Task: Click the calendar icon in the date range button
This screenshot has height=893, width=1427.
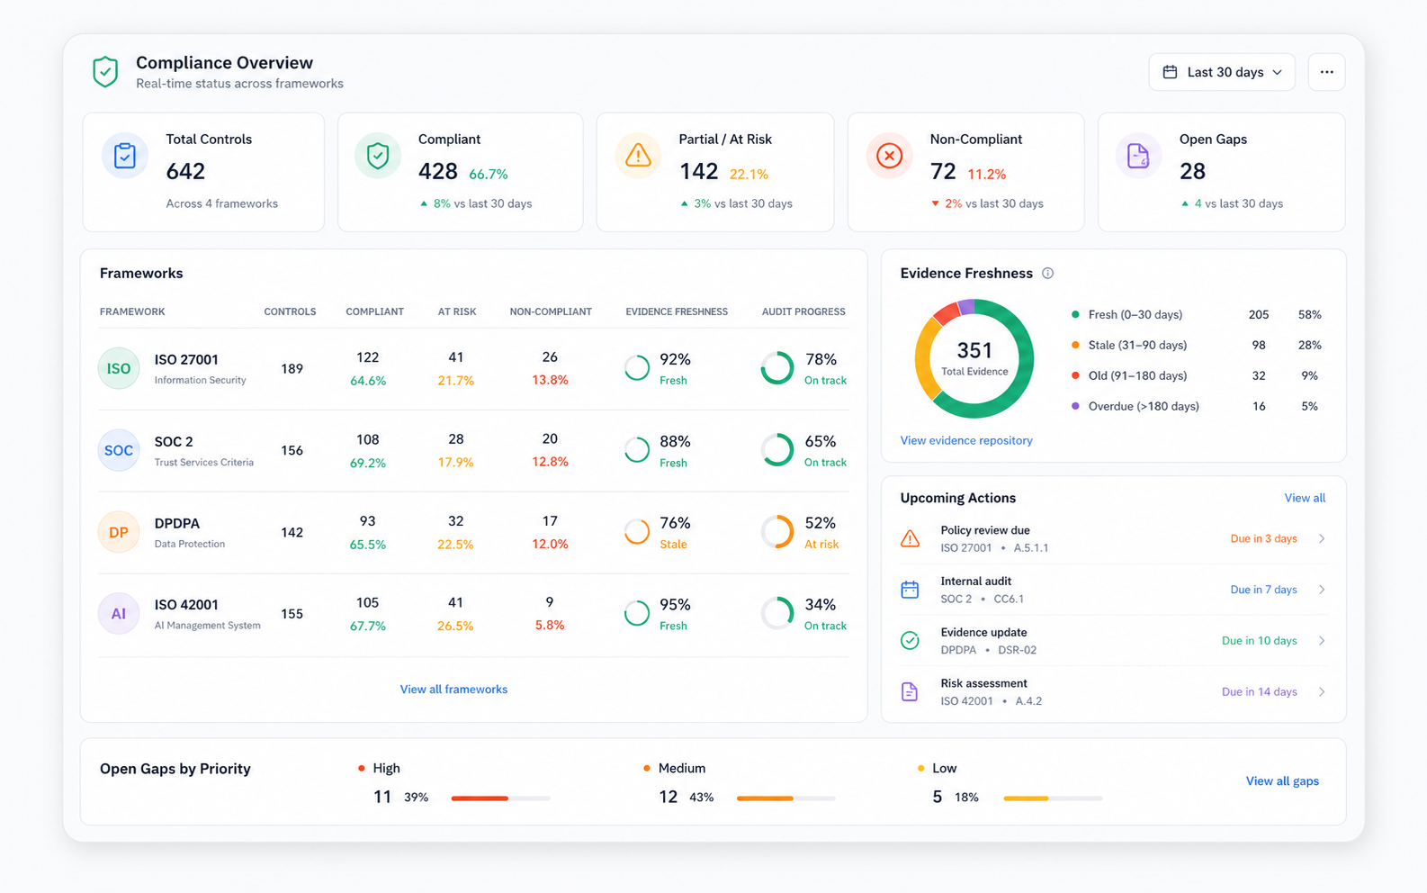Action: (x=1170, y=72)
